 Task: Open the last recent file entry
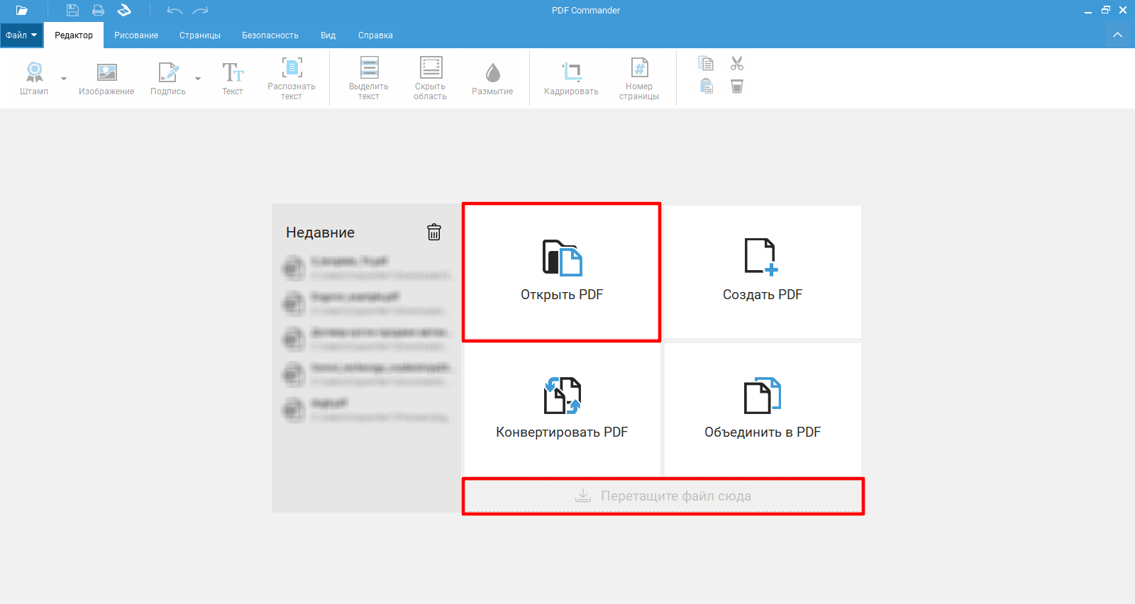tap(367, 410)
